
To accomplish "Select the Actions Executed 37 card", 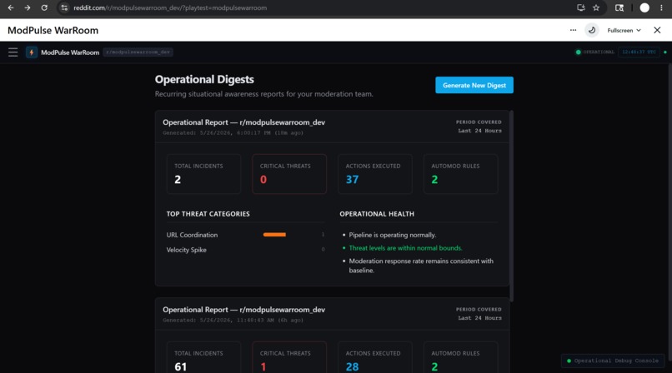I will [375, 174].
